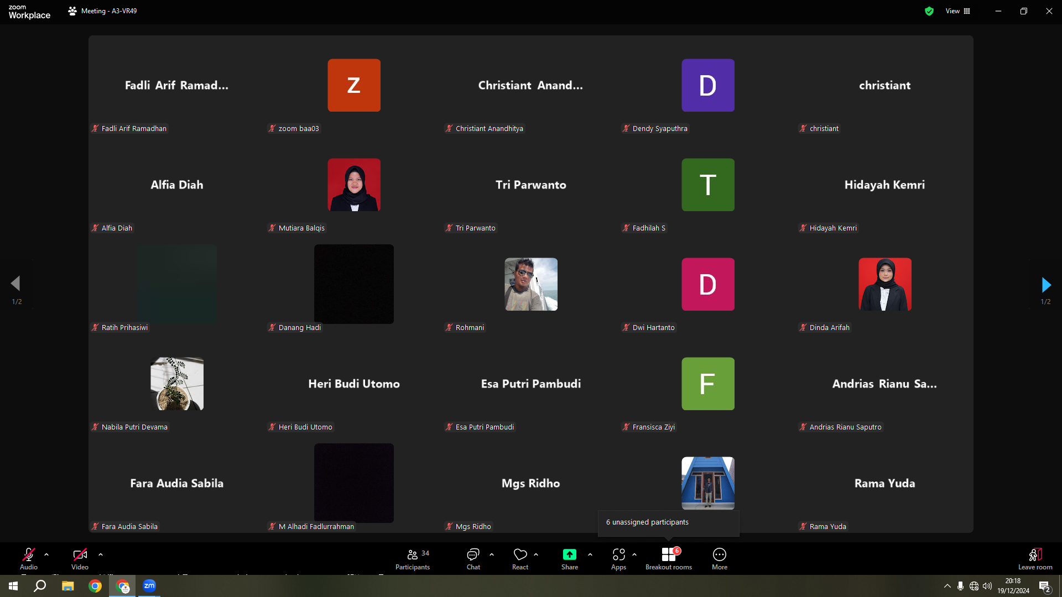
Task: Open Breakout rooms
Action: [669, 559]
